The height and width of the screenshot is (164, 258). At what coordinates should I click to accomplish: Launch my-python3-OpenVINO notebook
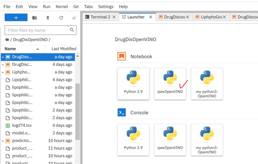pyautogui.click(x=207, y=84)
